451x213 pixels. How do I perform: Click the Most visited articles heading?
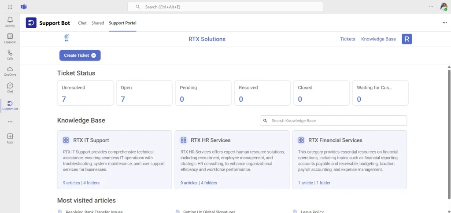(x=87, y=200)
